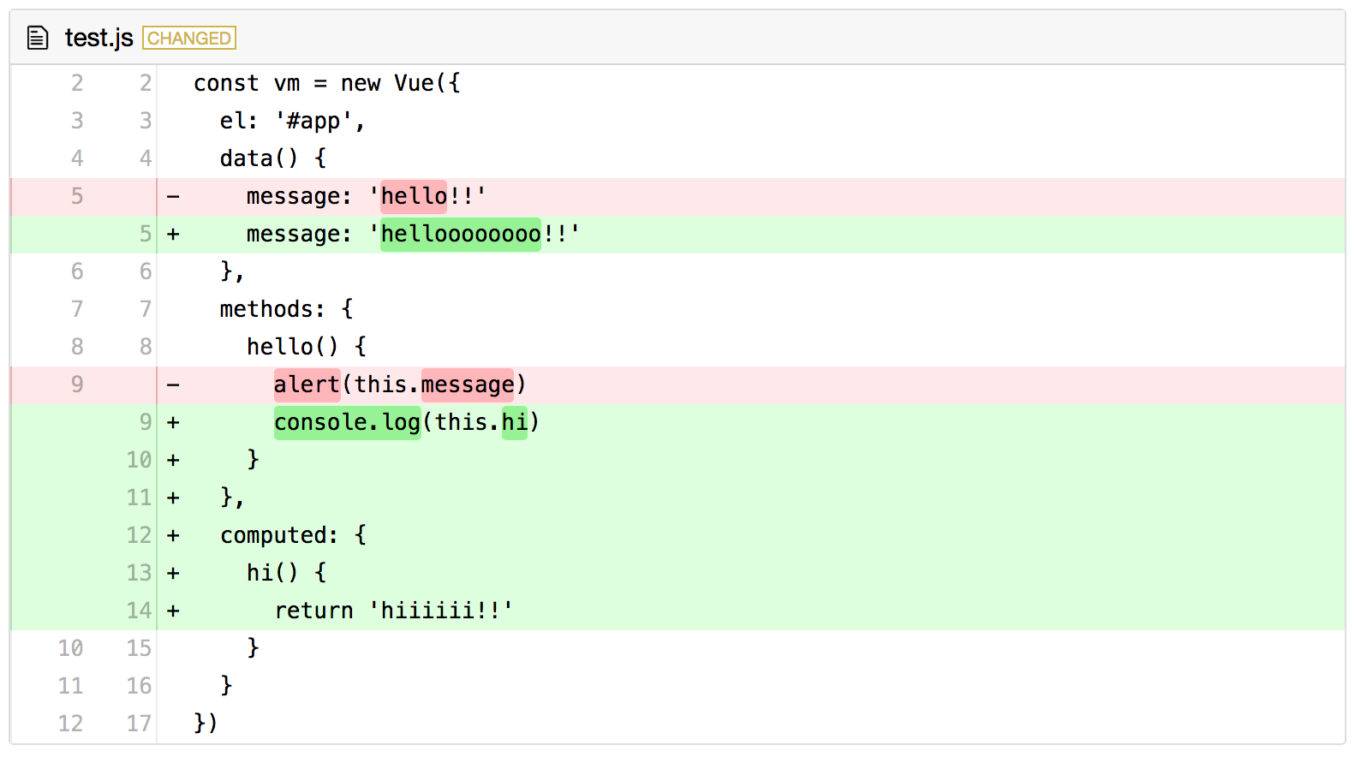Image resolution: width=1355 pixels, height=757 pixels.
Task: Click the plus sign on computed line
Action: coord(173,536)
